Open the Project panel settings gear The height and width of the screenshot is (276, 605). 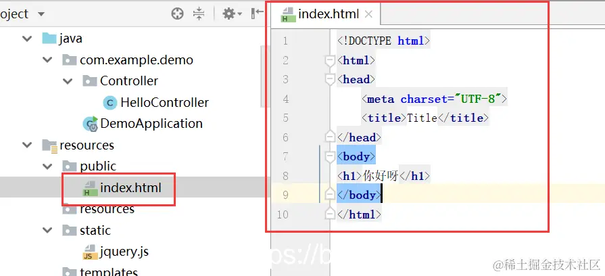point(229,14)
